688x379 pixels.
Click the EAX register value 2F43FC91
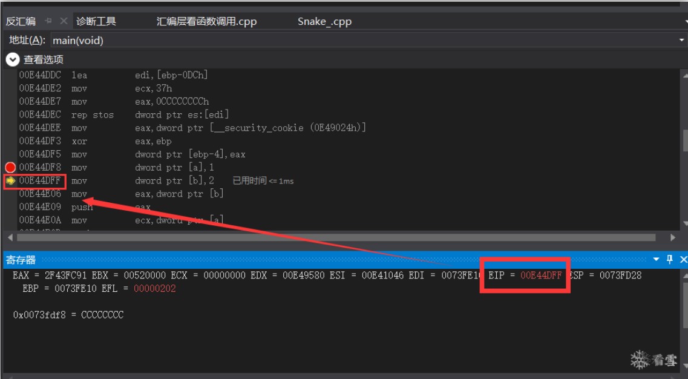[x=65, y=275]
